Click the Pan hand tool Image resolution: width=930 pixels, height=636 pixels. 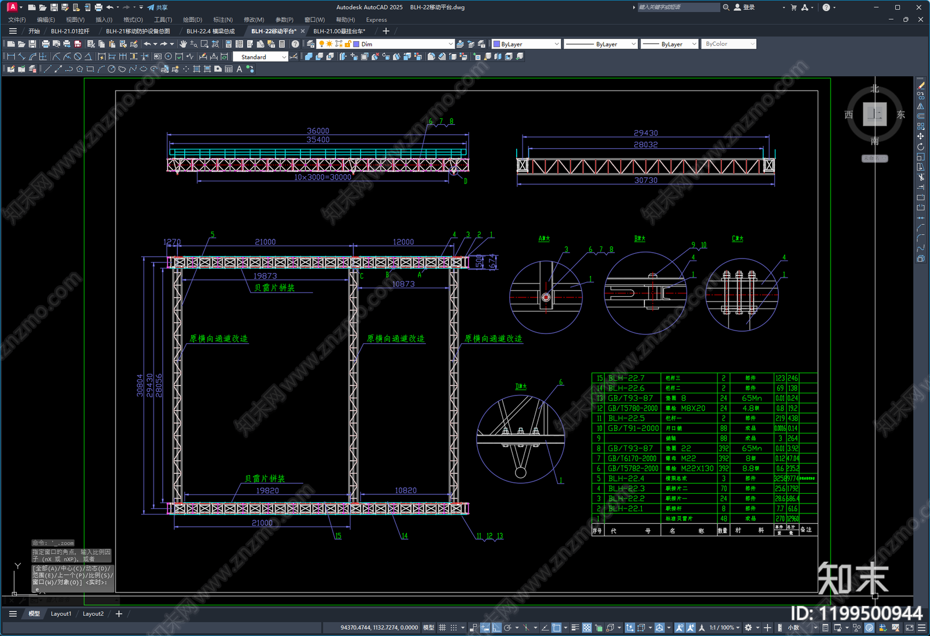tap(184, 44)
